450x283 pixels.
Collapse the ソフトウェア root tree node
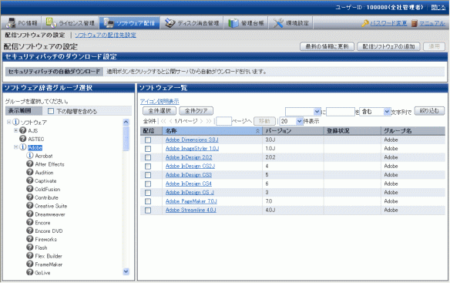(x=9, y=122)
